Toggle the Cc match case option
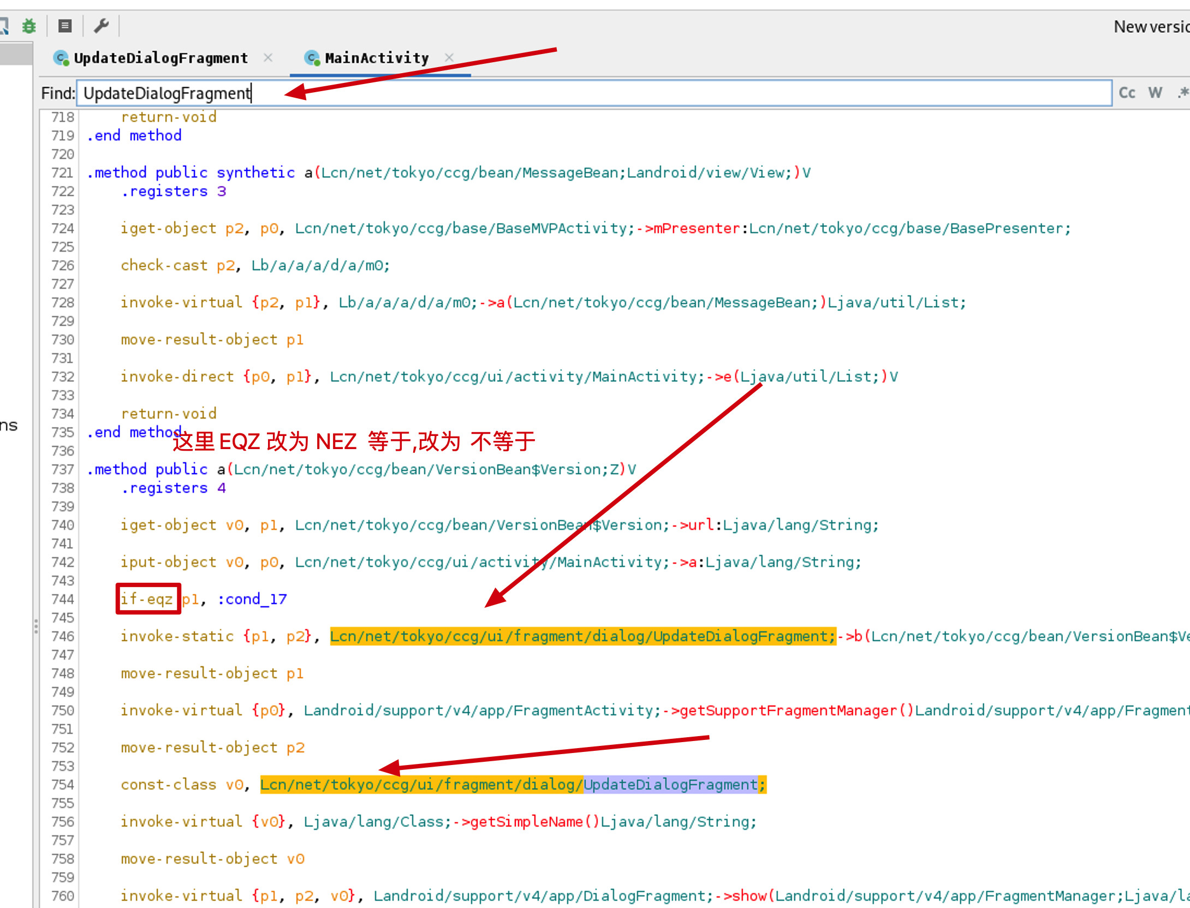 click(x=1127, y=93)
